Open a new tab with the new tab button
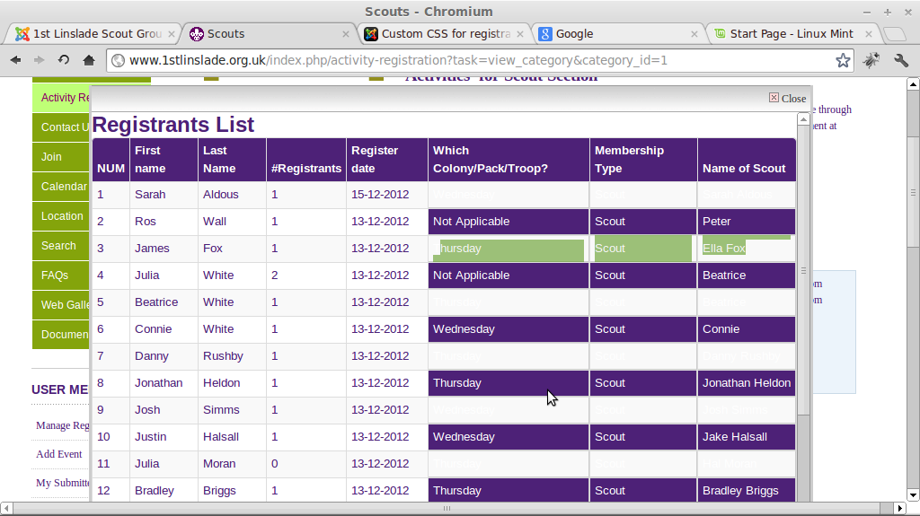This screenshot has height=516, width=920. point(895,34)
